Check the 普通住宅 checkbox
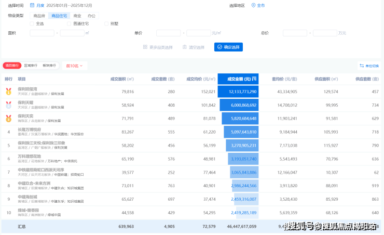Viewport: 384px width, 235px height. click(x=69, y=23)
